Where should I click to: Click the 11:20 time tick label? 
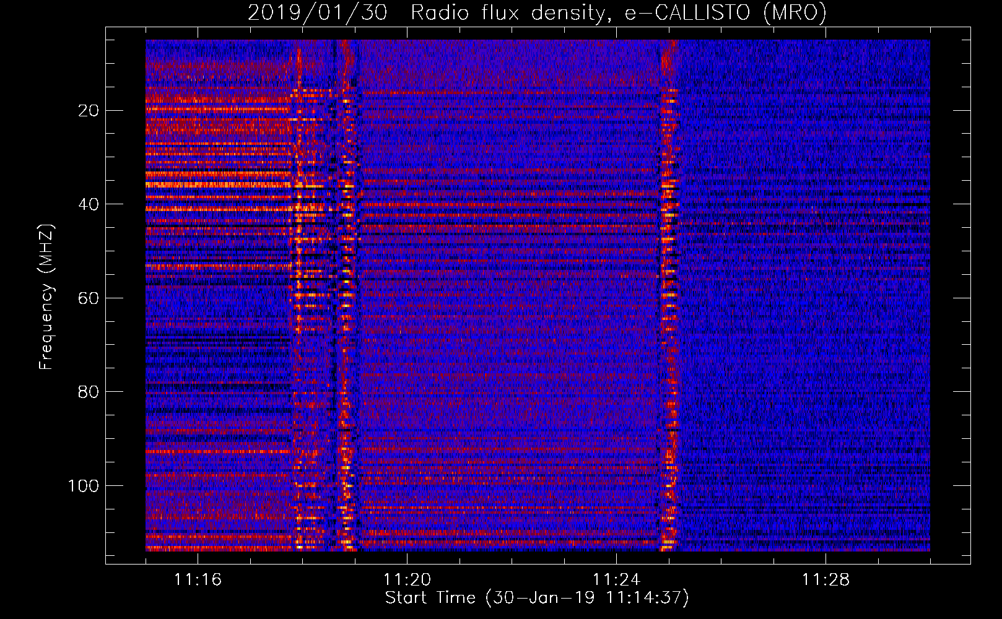point(407,580)
